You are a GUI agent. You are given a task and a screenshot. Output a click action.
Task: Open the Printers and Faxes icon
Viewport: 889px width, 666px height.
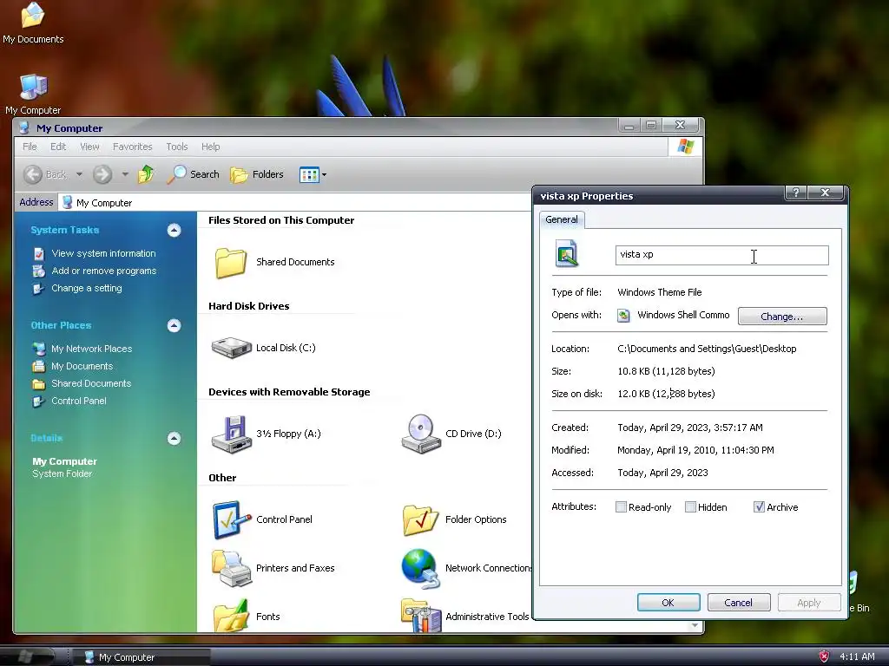(231, 568)
